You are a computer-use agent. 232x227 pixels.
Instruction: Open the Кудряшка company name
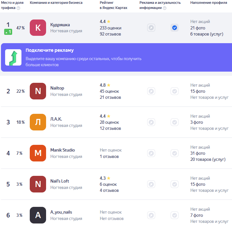pos(60,25)
